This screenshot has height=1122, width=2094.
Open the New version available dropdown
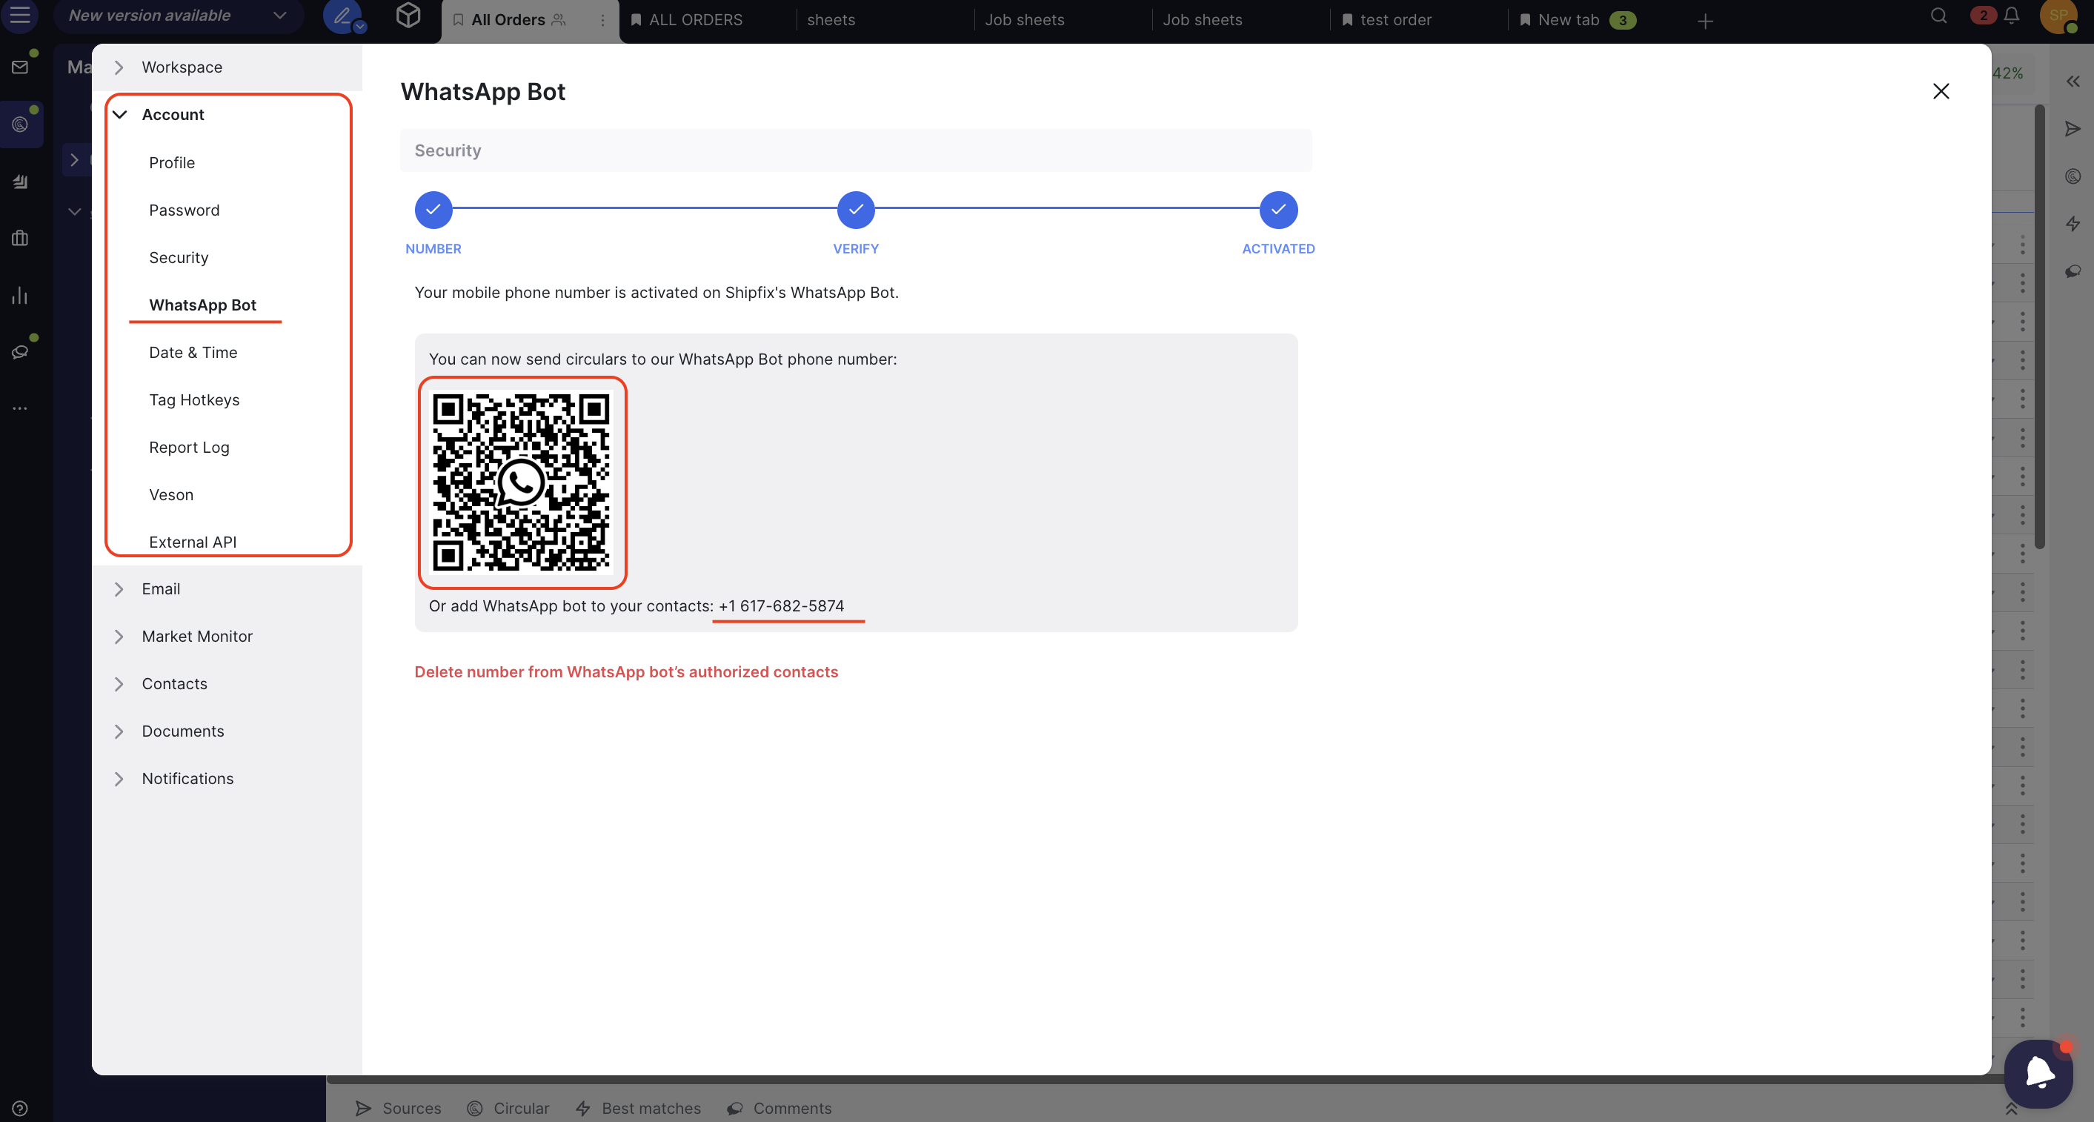(177, 16)
